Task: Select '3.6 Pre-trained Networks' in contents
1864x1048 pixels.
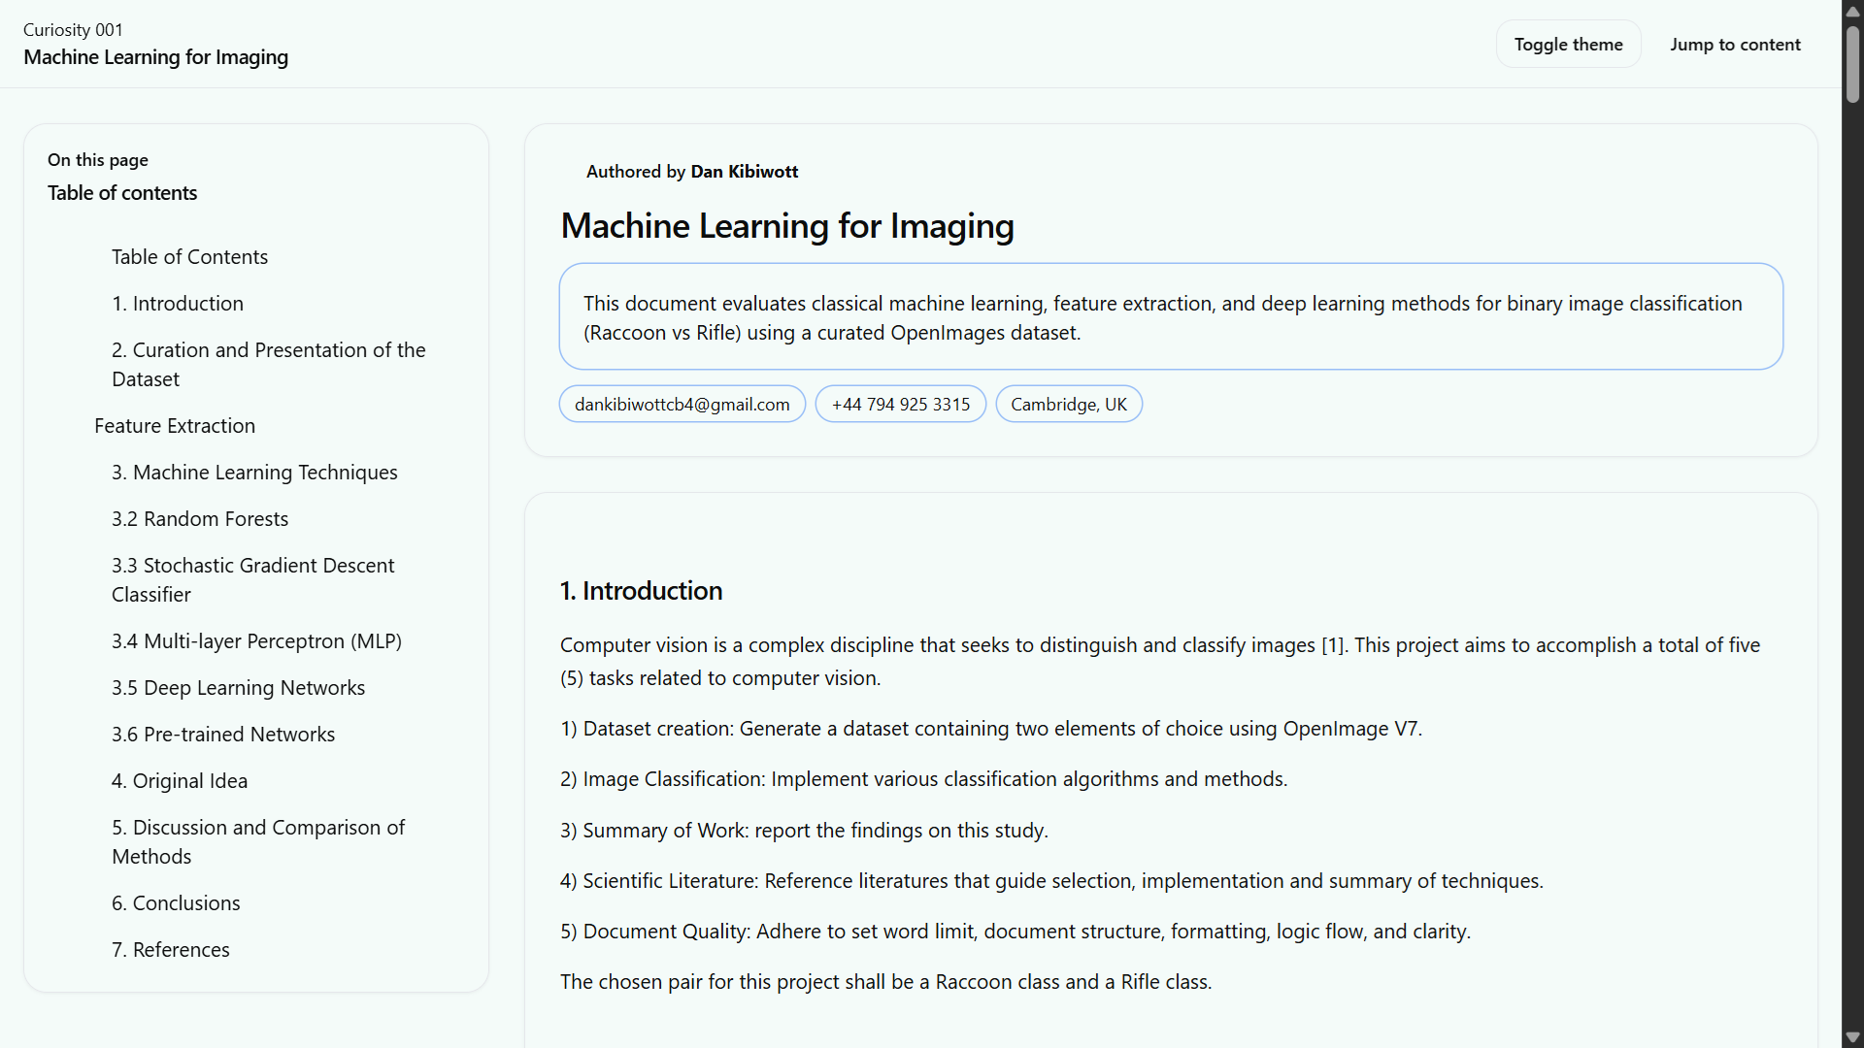Action: [x=223, y=735]
